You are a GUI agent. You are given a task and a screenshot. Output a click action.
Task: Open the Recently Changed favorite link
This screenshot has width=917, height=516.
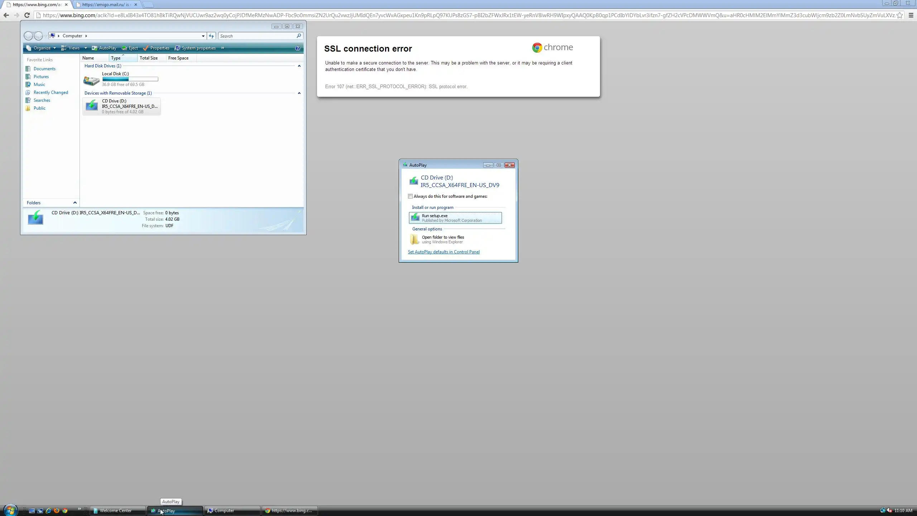point(51,92)
